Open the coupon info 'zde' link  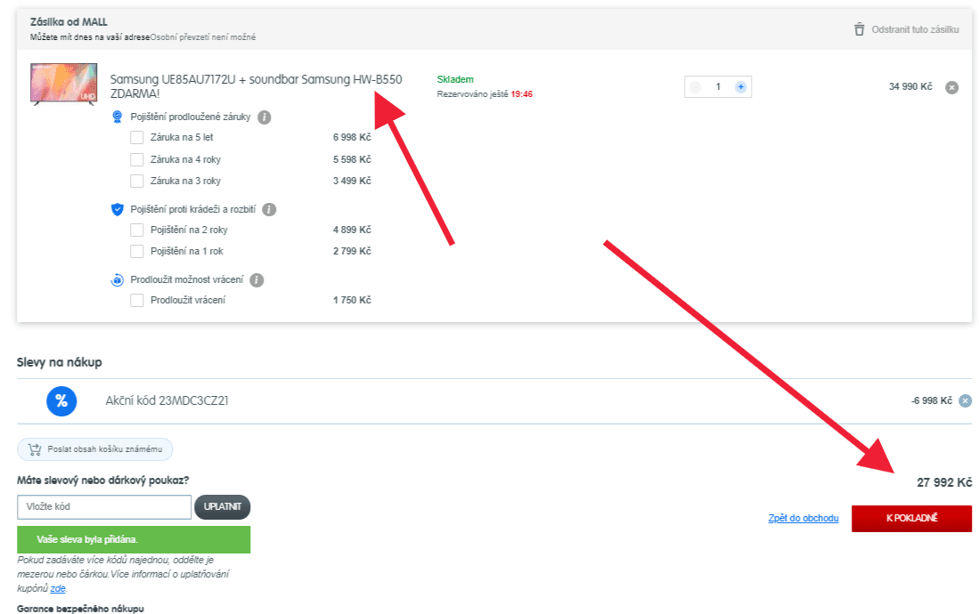click(x=58, y=588)
